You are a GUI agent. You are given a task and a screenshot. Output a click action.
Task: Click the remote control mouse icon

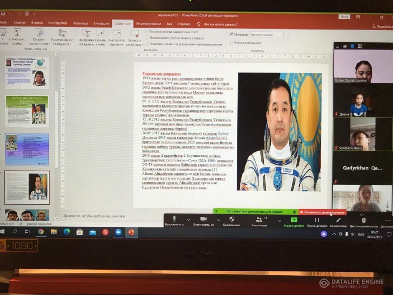click(x=363, y=220)
